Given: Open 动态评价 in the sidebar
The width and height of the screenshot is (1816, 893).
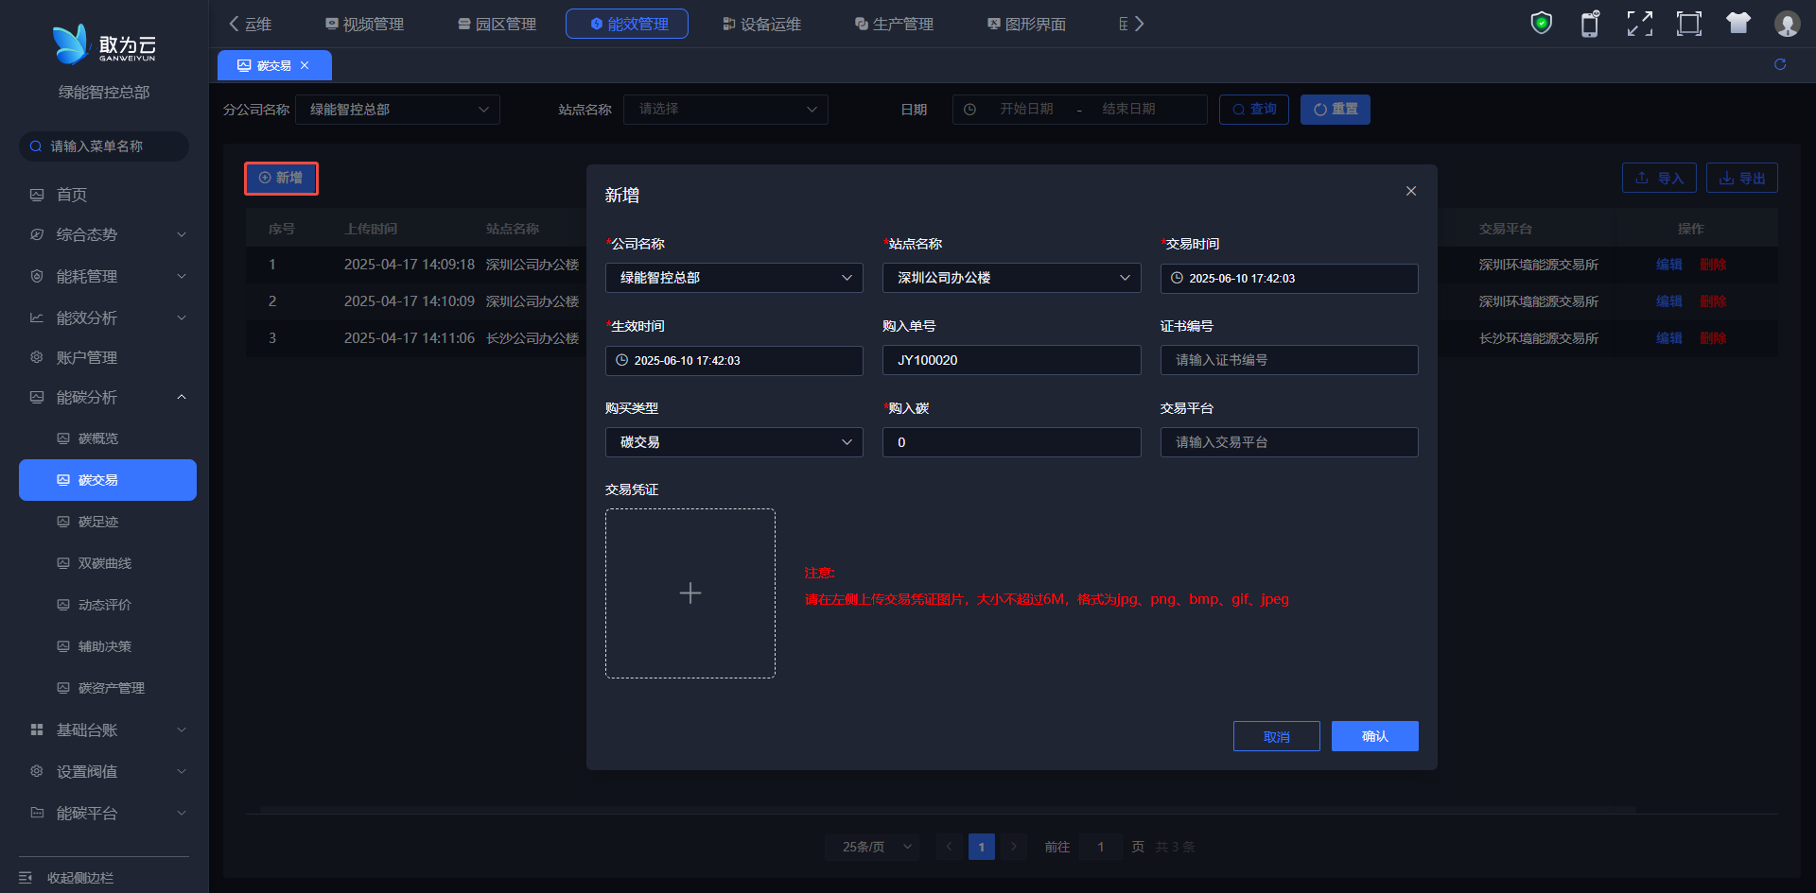Looking at the screenshot, I should 108,605.
